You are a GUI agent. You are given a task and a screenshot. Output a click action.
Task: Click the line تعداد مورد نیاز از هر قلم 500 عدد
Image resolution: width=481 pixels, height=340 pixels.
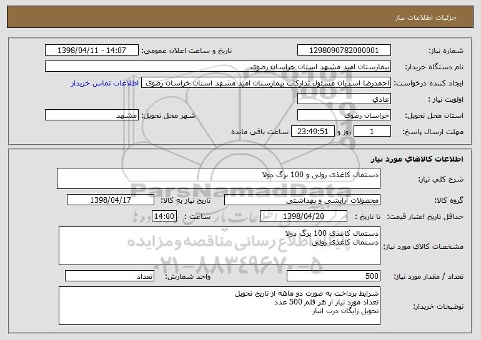[326, 302]
